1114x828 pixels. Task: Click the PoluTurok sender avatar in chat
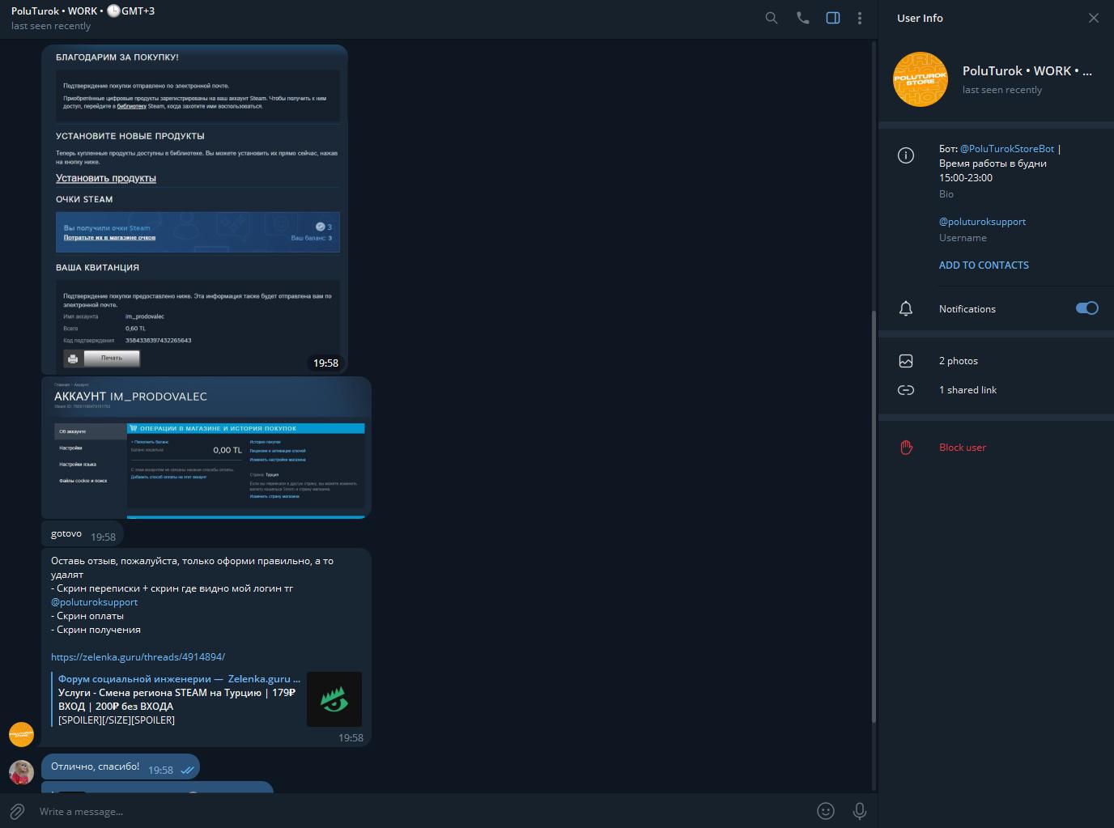coord(21,734)
